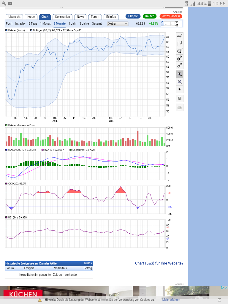Viewport: 228px width, 304px height.
Task: Click the green Kaufen button
Action: pyautogui.click(x=150, y=16)
